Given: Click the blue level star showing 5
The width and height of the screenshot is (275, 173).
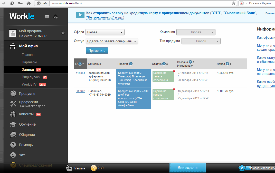Looking at the screenshot, I should pos(242,168).
